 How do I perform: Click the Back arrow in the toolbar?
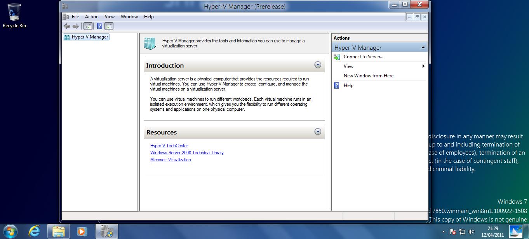click(67, 26)
